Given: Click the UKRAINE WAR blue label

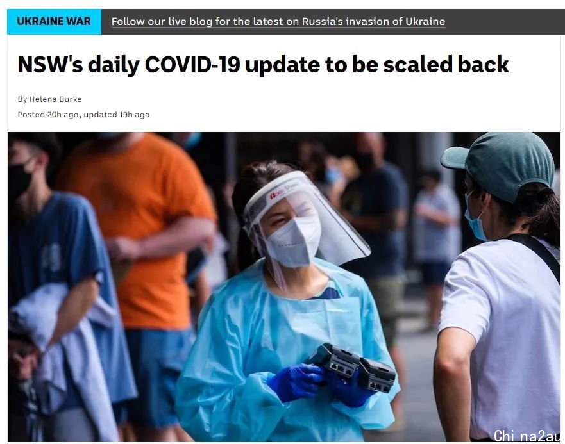Looking at the screenshot, I should pyautogui.click(x=54, y=22).
